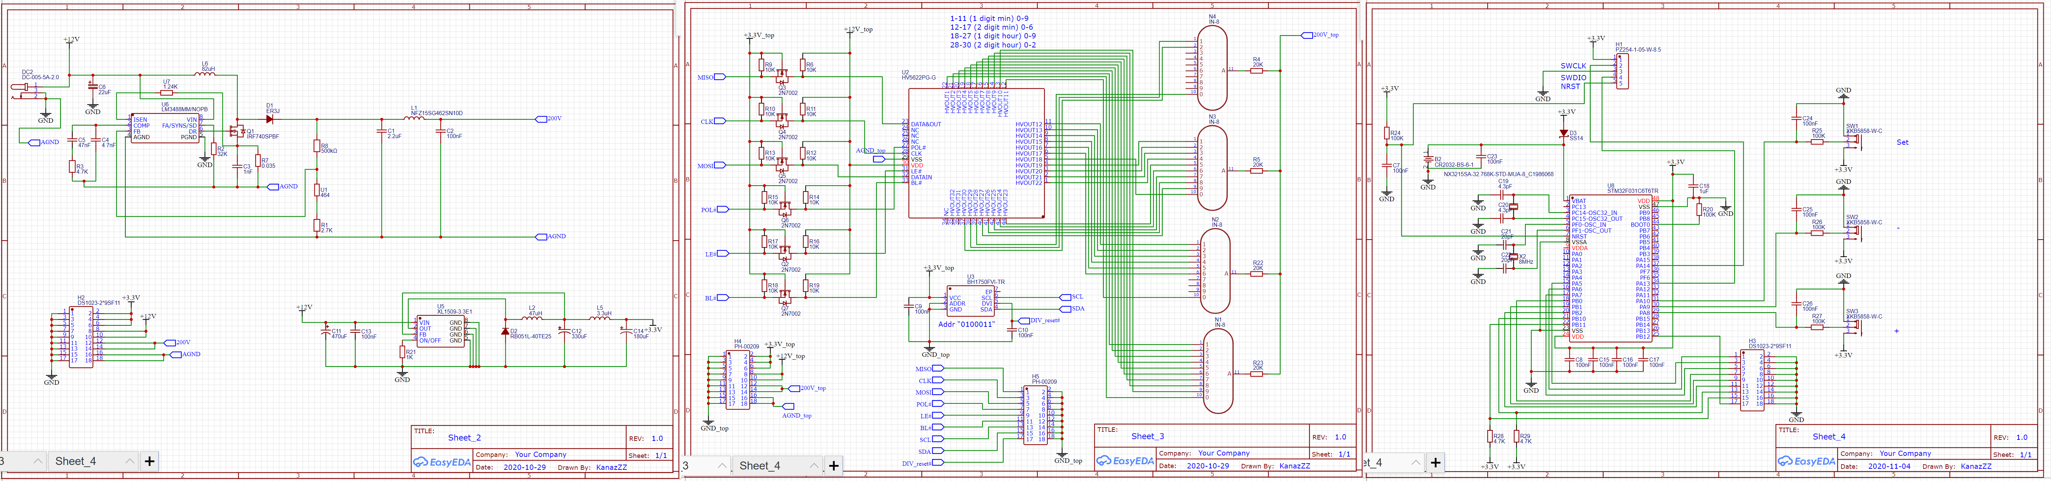Select the SCL net port right of BH1750FVI-TR
Image resolution: width=2051 pixels, height=481 pixels.
(1072, 296)
